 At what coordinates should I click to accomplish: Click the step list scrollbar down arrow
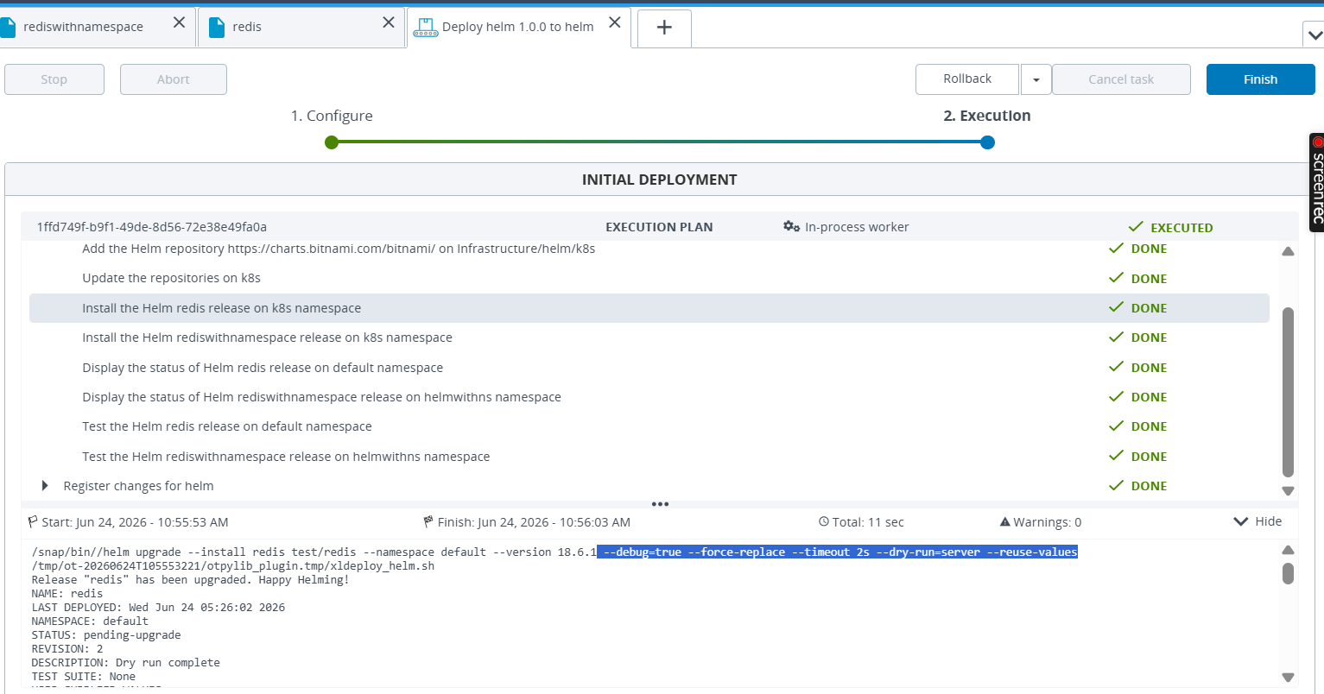(1288, 490)
